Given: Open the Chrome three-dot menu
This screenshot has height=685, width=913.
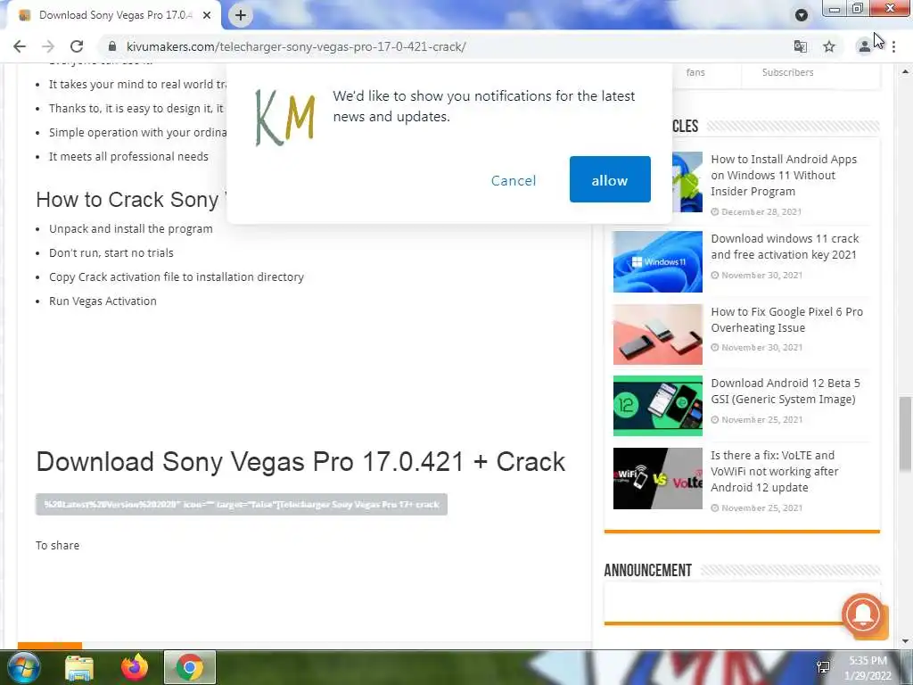Looking at the screenshot, I should [893, 46].
